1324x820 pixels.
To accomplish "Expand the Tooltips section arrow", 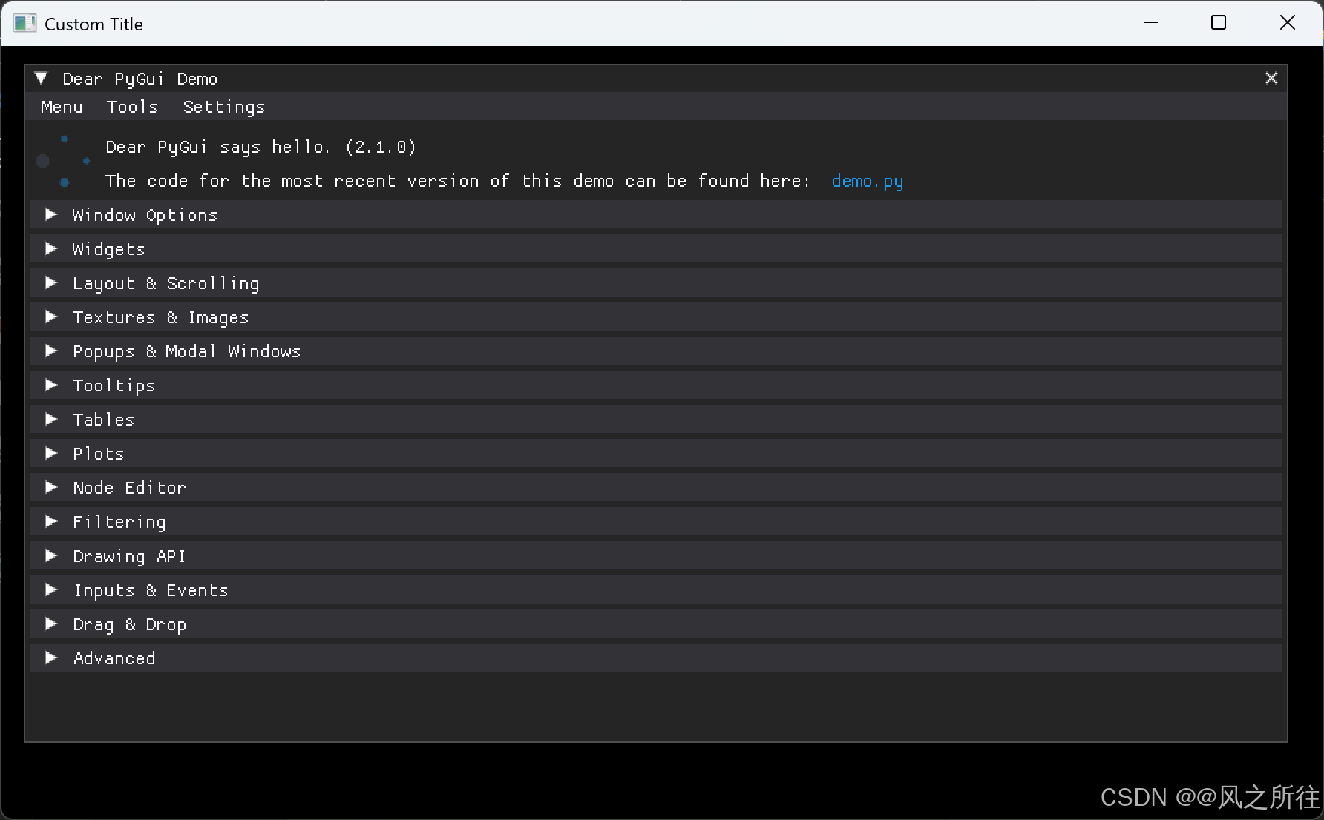I will click(50, 385).
